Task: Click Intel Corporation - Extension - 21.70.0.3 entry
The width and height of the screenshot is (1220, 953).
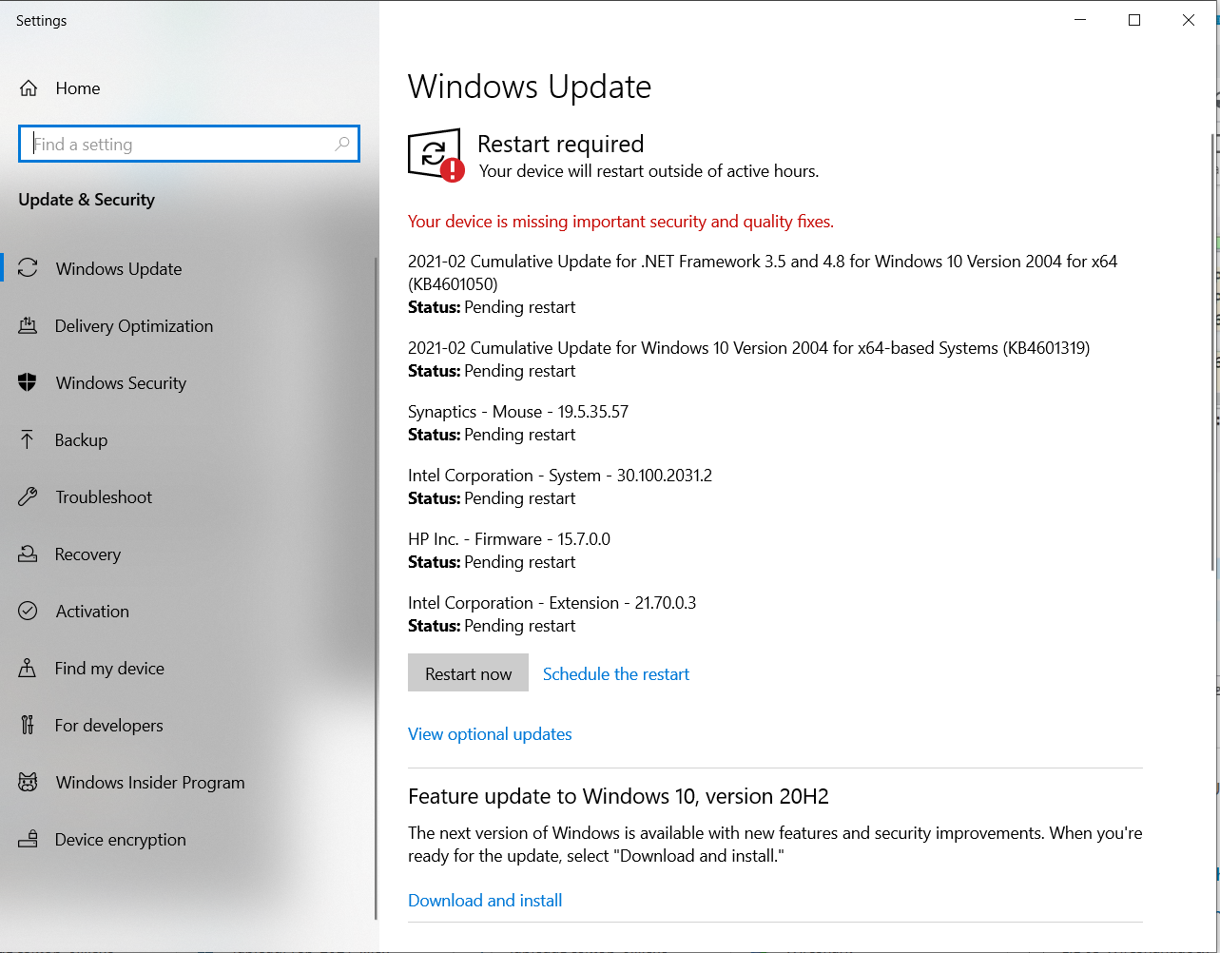Action: [552, 602]
